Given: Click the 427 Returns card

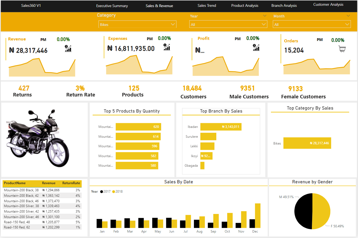Looking at the screenshot, I should pyautogui.click(x=23, y=91).
